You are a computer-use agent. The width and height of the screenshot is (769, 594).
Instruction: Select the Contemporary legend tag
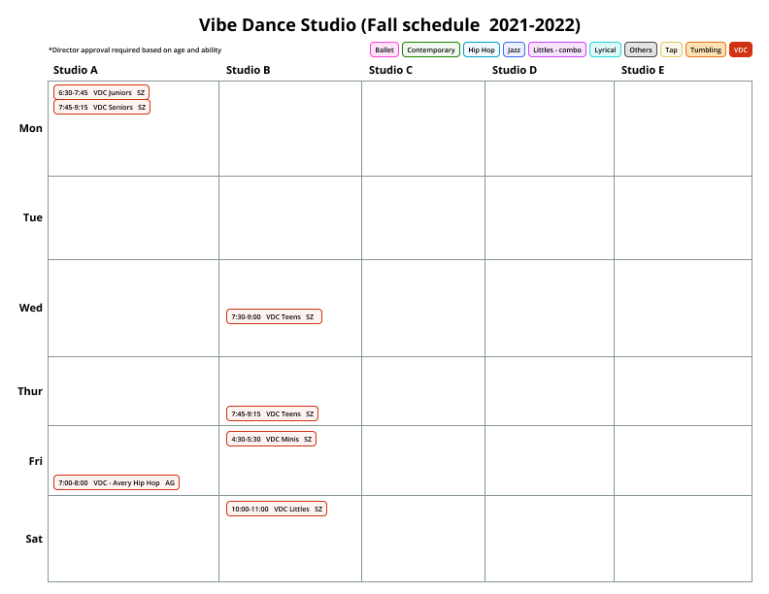(x=430, y=49)
